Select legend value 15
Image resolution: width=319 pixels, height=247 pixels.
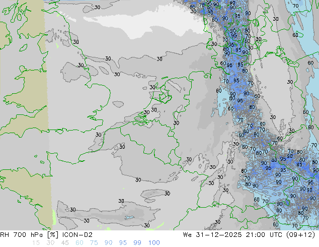point(36,243)
